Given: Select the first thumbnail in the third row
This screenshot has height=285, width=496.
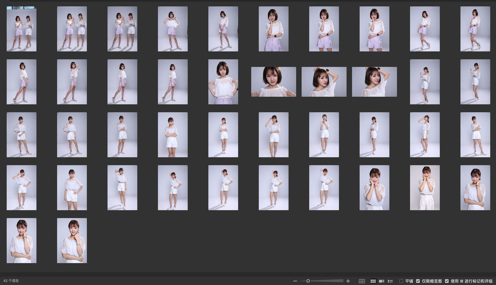Looking at the screenshot, I should [x=22, y=135].
